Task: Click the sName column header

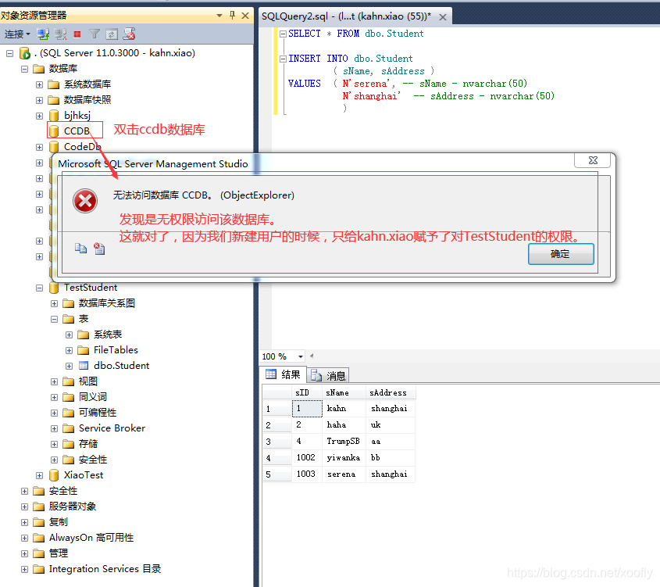Action: [x=344, y=393]
